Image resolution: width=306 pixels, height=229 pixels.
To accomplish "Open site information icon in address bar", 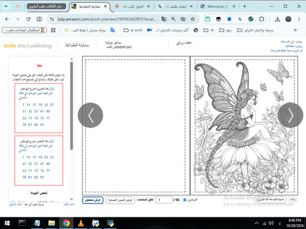I will coord(52,19).
